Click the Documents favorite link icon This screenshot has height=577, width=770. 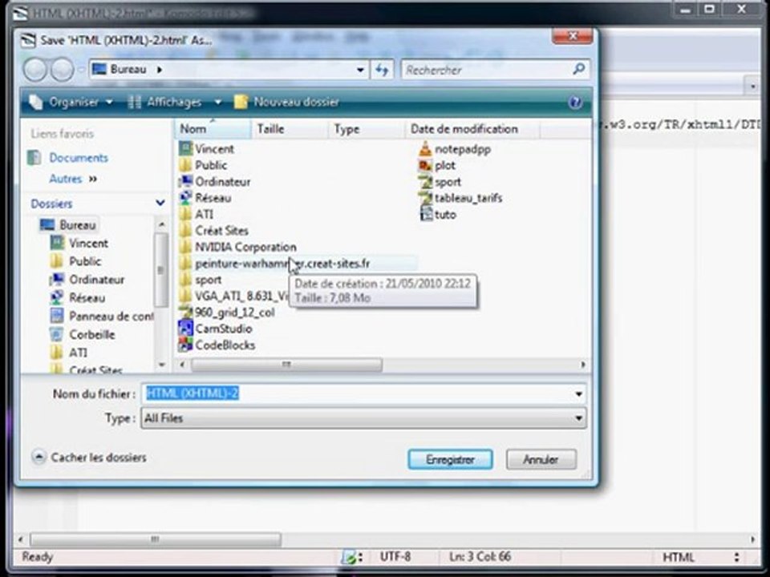pyautogui.click(x=34, y=158)
